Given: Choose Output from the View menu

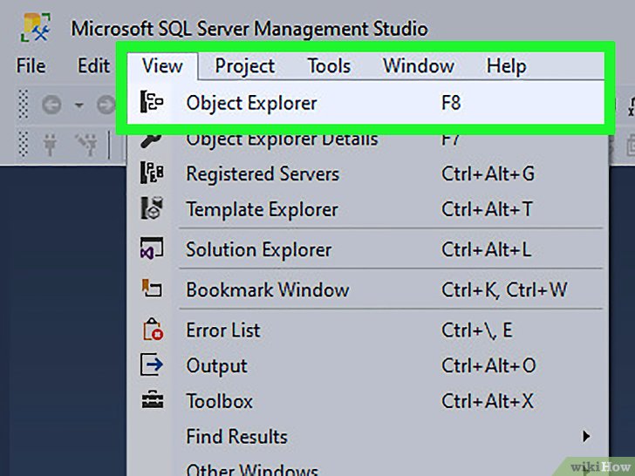Looking at the screenshot, I should coord(368,365).
